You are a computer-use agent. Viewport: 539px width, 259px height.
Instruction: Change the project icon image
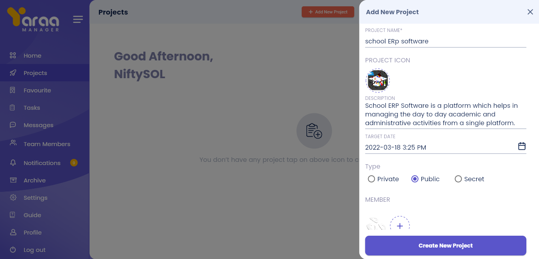377,81
